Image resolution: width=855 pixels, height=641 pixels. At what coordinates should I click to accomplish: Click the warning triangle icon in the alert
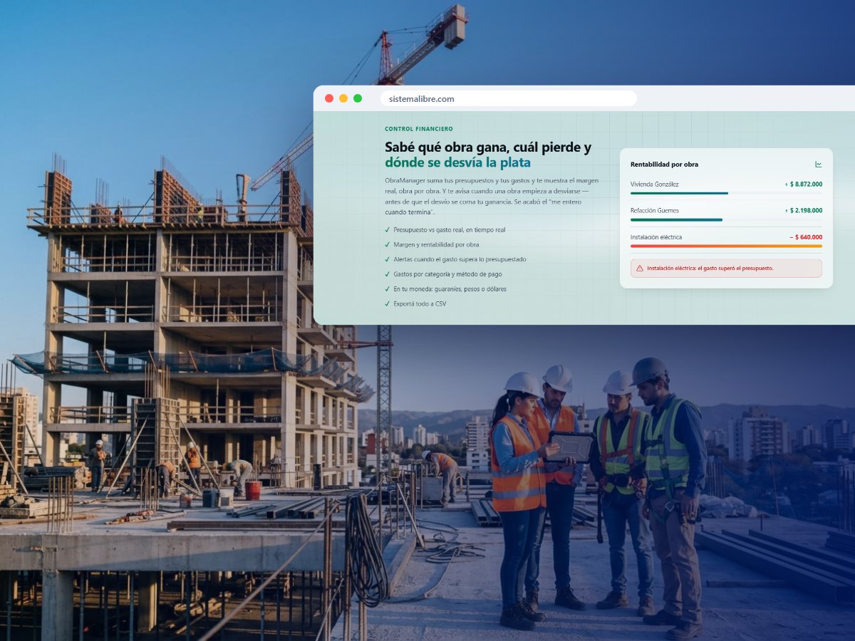(x=639, y=269)
